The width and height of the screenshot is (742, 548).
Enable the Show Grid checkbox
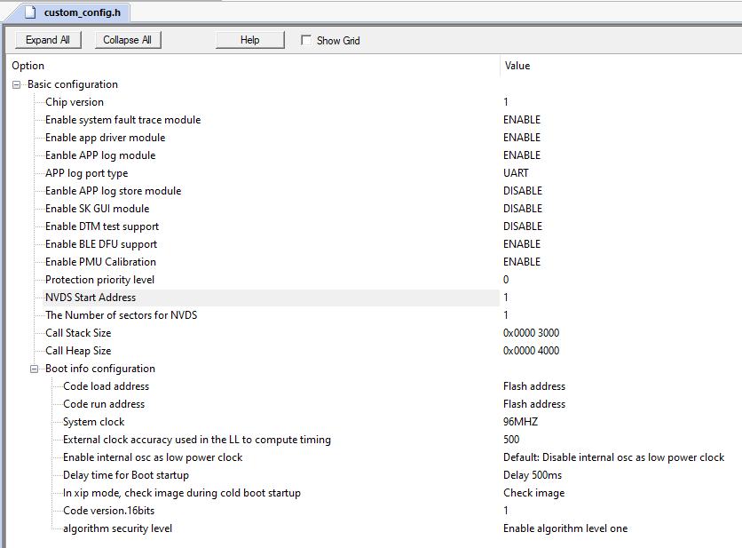coord(306,40)
